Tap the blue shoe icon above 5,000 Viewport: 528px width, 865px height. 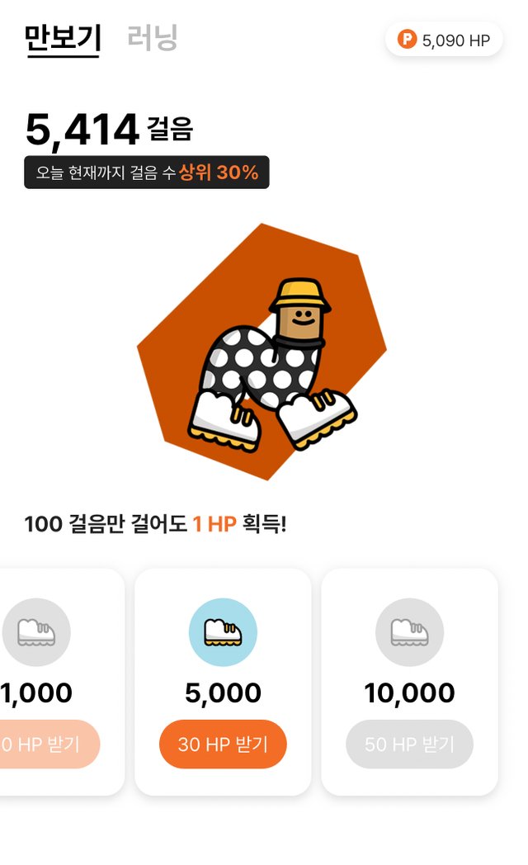223,632
